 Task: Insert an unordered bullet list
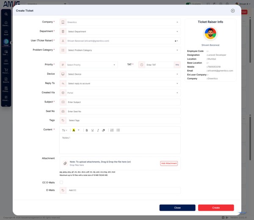118,130
